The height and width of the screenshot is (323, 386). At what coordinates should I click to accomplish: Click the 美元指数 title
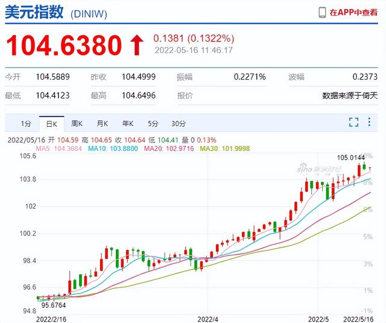point(34,12)
